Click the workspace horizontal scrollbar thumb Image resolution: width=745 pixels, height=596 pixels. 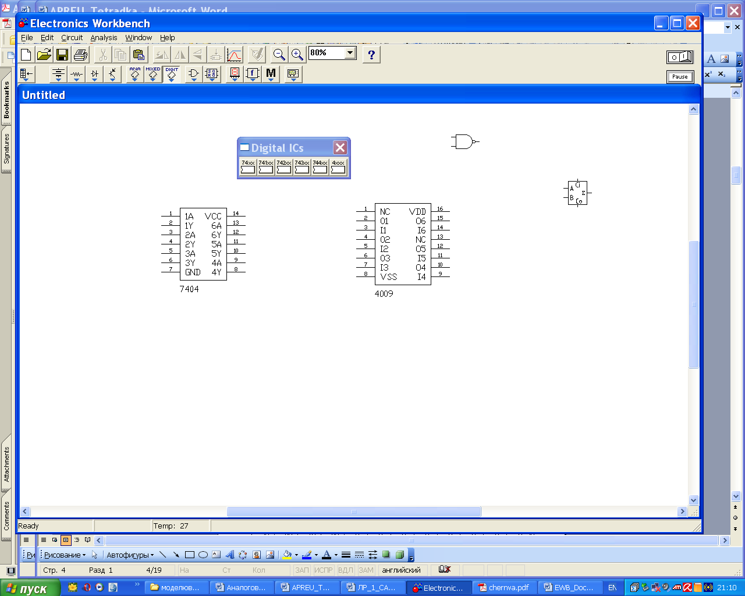354,512
